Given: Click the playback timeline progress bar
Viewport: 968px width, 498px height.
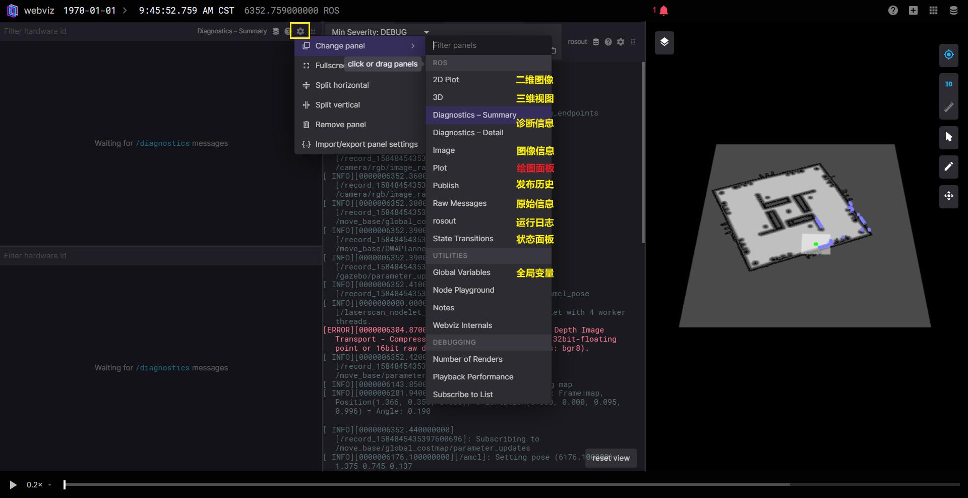Looking at the screenshot, I should tap(512, 484).
